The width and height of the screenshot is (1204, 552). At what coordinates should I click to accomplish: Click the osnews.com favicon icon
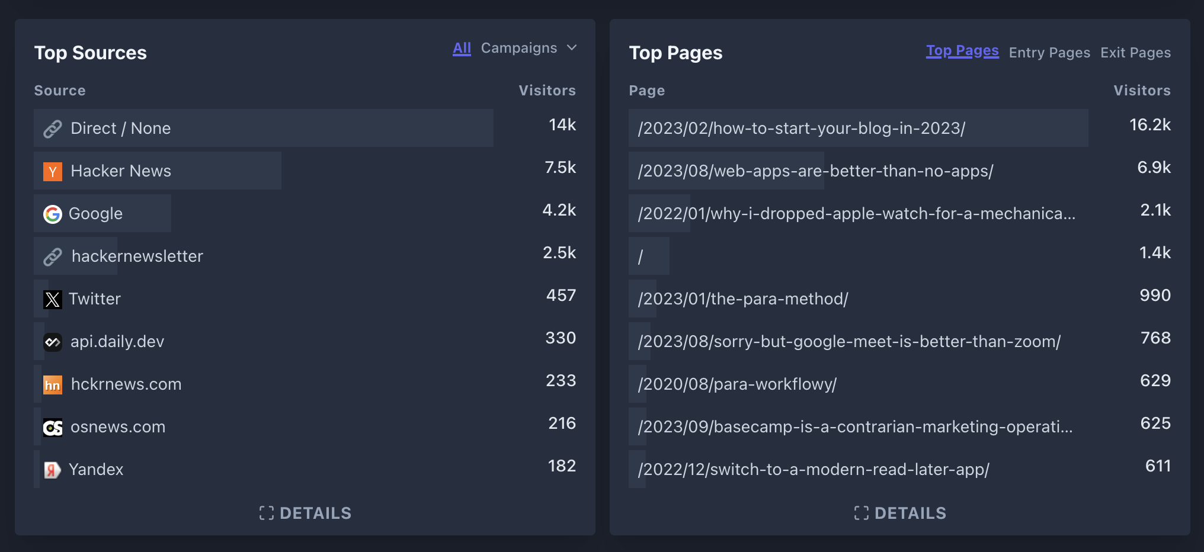pyautogui.click(x=53, y=427)
